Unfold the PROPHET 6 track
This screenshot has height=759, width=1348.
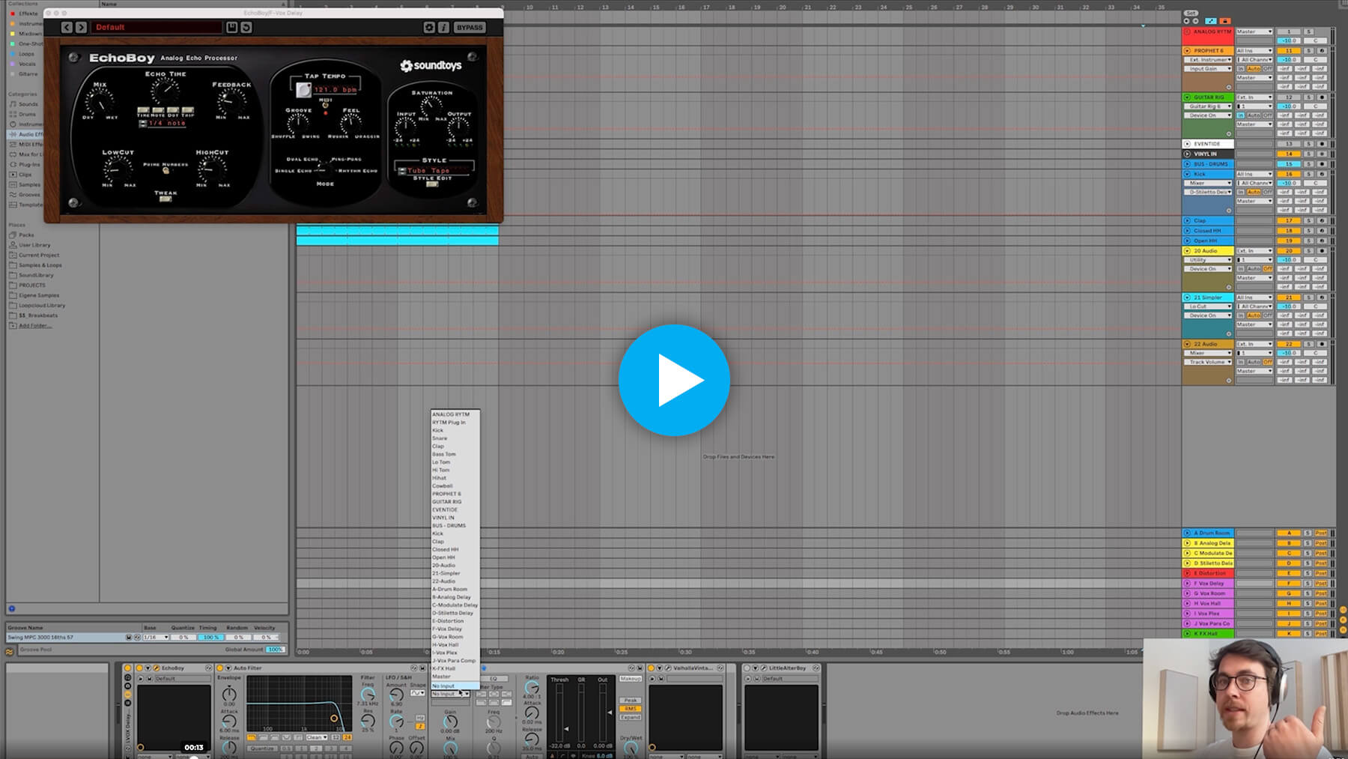point(1187,50)
